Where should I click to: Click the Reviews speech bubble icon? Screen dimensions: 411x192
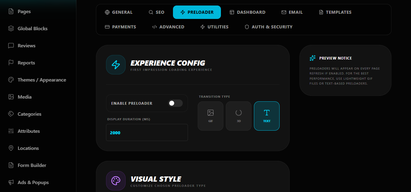click(11, 46)
